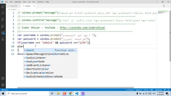This screenshot has width=171, height=96.
Task: Click the errors and warnings status indicator
Action: pos(5,90)
